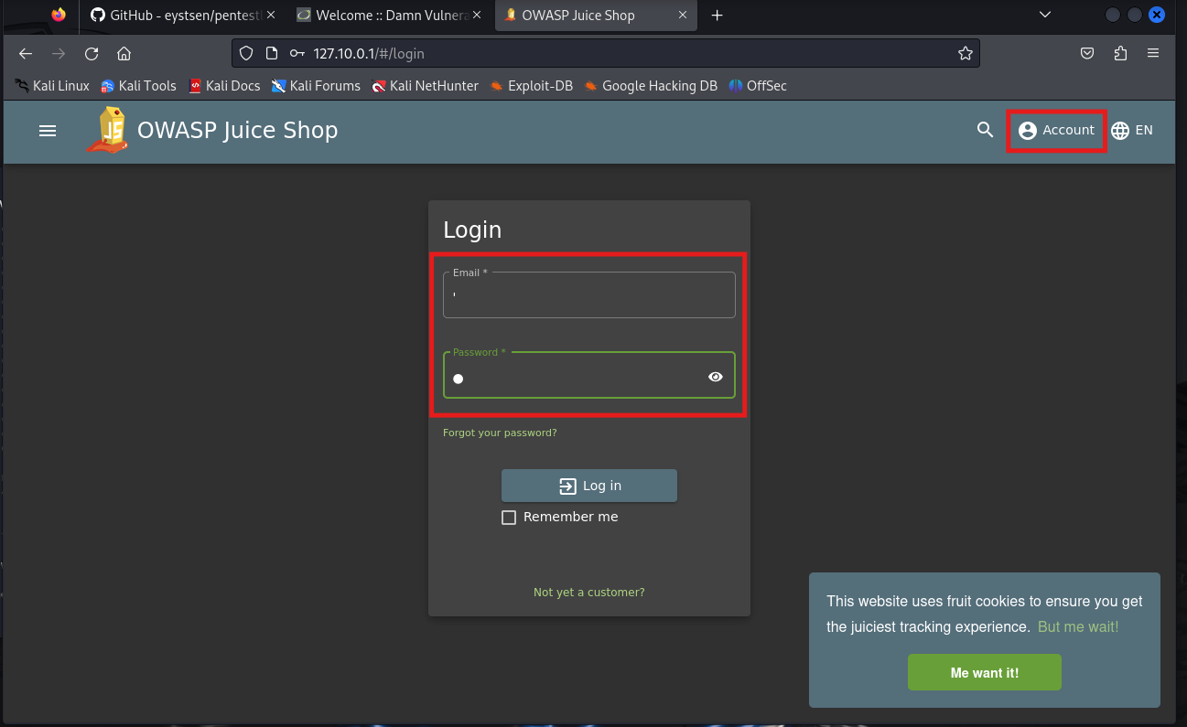Image resolution: width=1187 pixels, height=727 pixels.
Task: Open the Exploit-DB bookmark
Action: 531,86
